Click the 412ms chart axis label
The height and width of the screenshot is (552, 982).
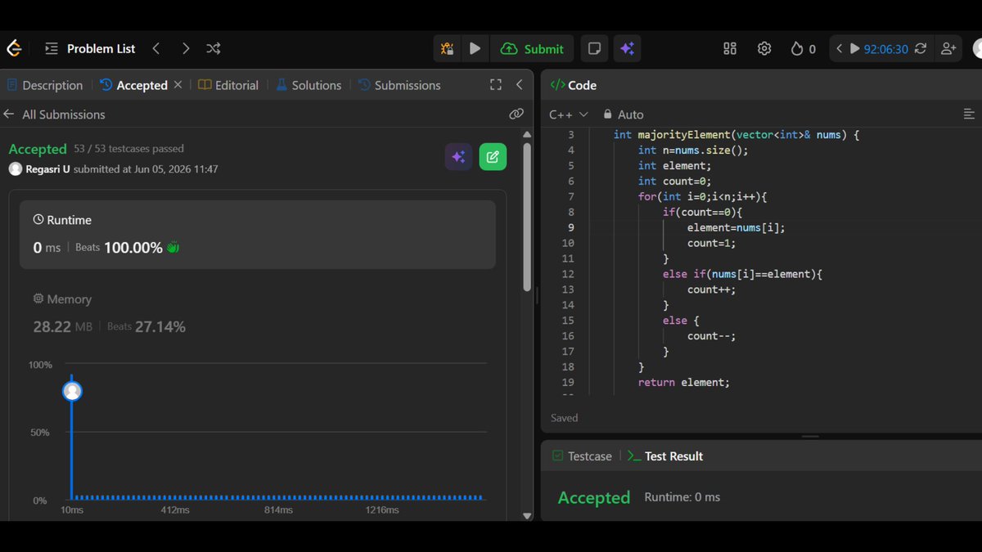pyautogui.click(x=175, y=510)
